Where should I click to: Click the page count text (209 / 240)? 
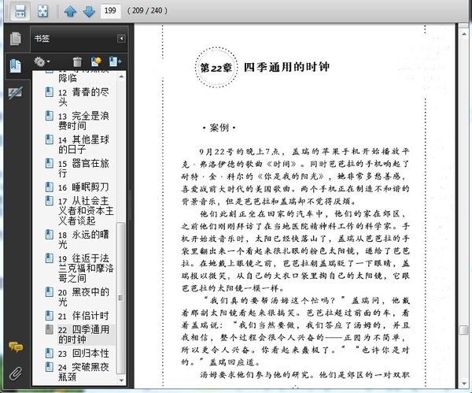tap(147, 11)
